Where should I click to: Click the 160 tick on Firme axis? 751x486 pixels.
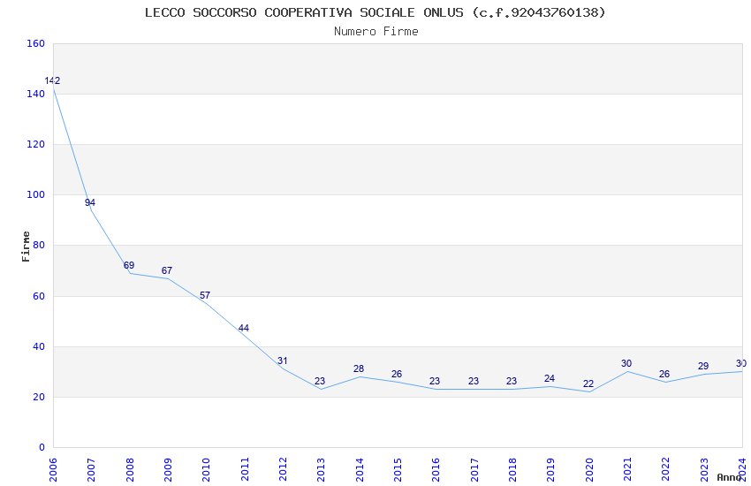pyautogui.click(x=36, y=43)
